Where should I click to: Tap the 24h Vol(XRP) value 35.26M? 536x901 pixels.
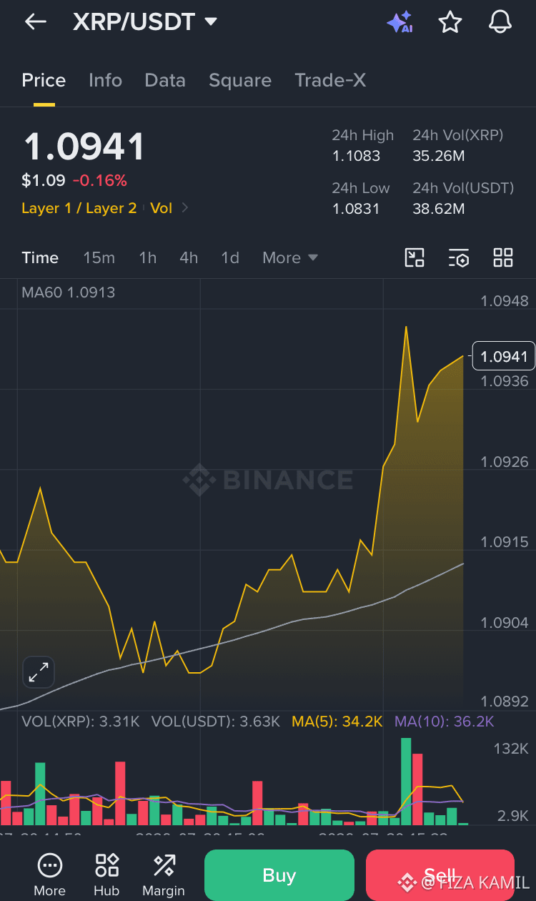(439, 156)
